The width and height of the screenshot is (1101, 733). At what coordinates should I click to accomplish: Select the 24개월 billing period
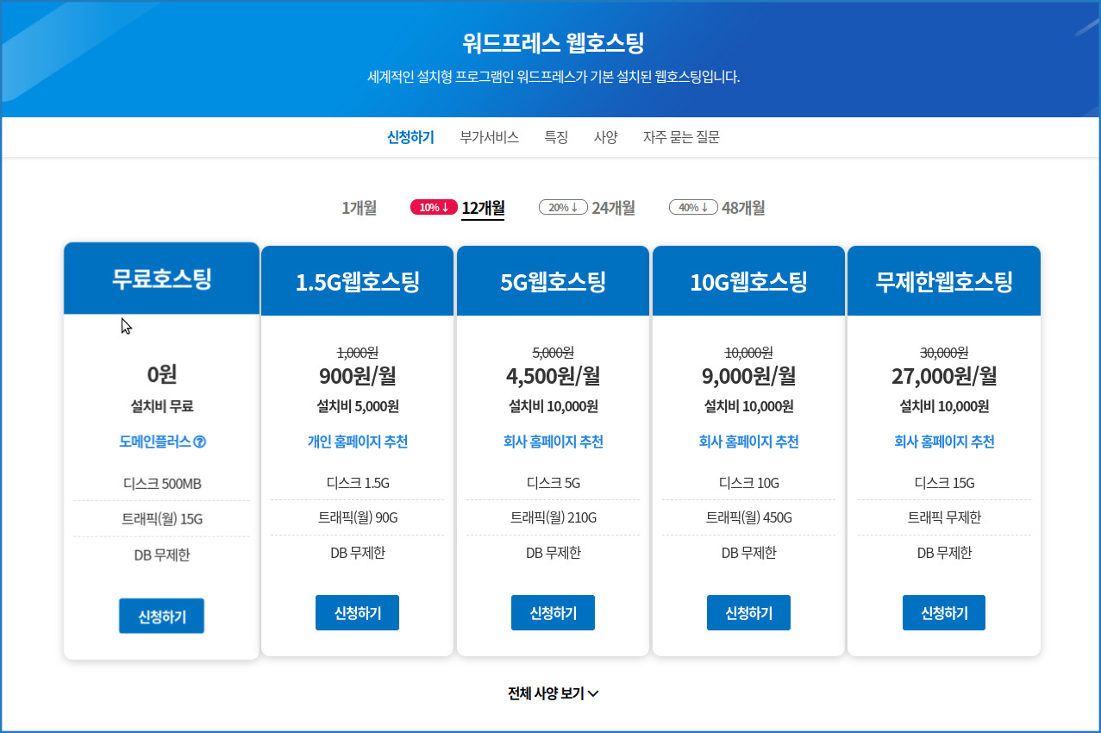point(613,208)
